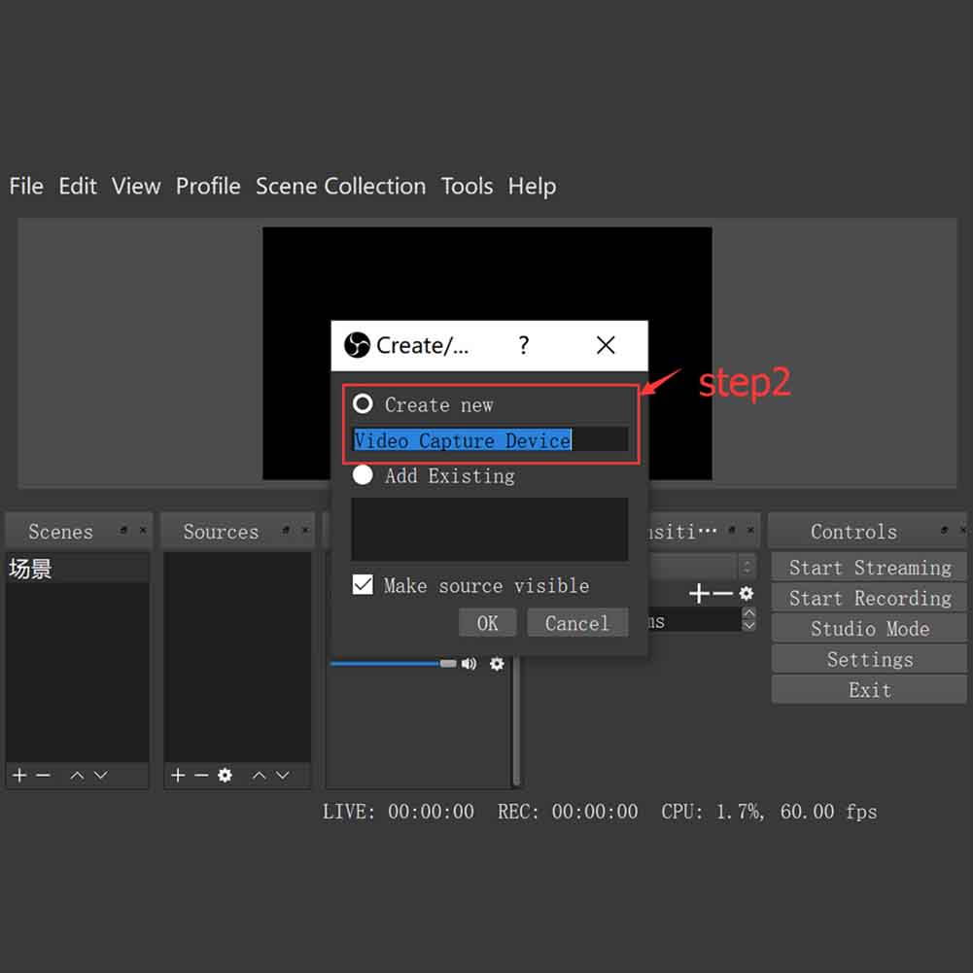This screenshot has width=973, height=973.
Task: Open the Scene Collection menu
Action: coord(340,187)
